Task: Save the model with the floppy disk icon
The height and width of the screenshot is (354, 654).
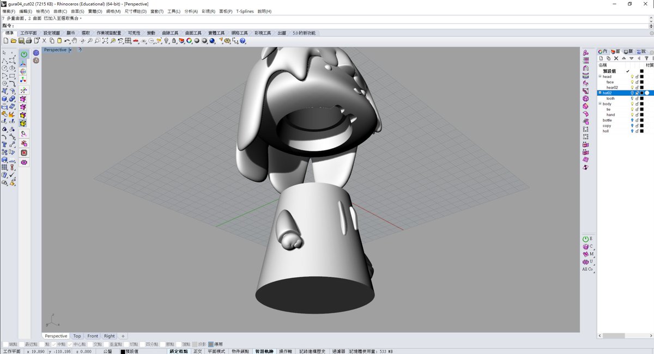Action: tap(21, 41)
